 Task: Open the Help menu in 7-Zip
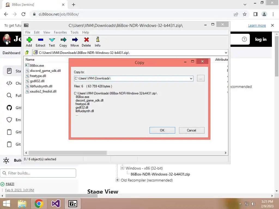coord(86,32)
